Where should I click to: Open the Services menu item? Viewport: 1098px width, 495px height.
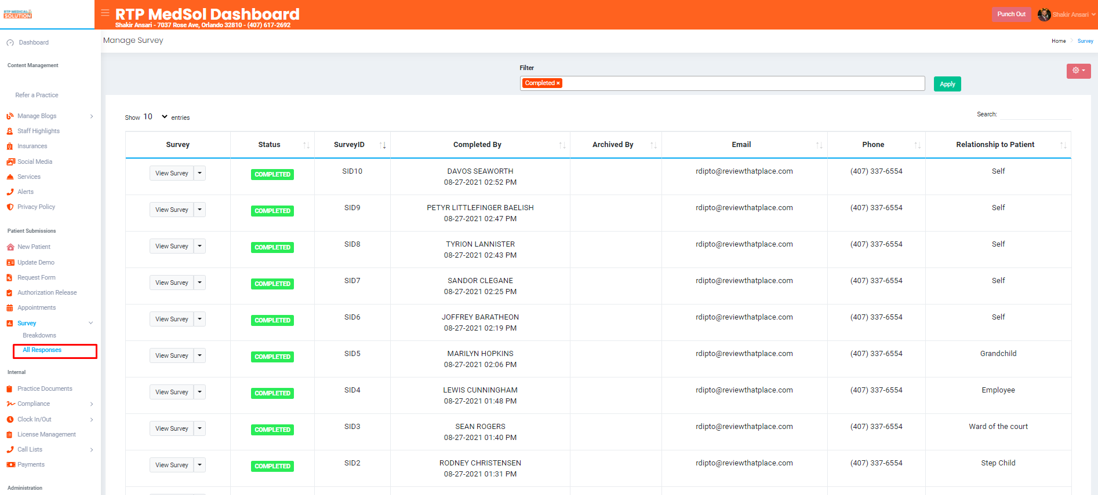pyautogui.click(x=29, y=177)
